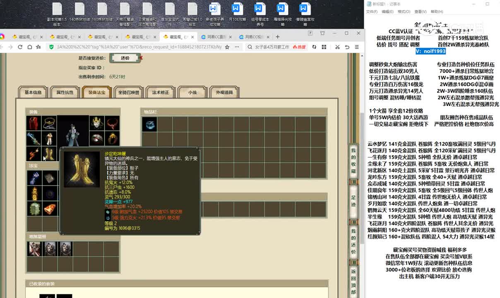Open the 基本信息 tab
500x298 pixels.
pyautogui.click(x=33, y=92)
